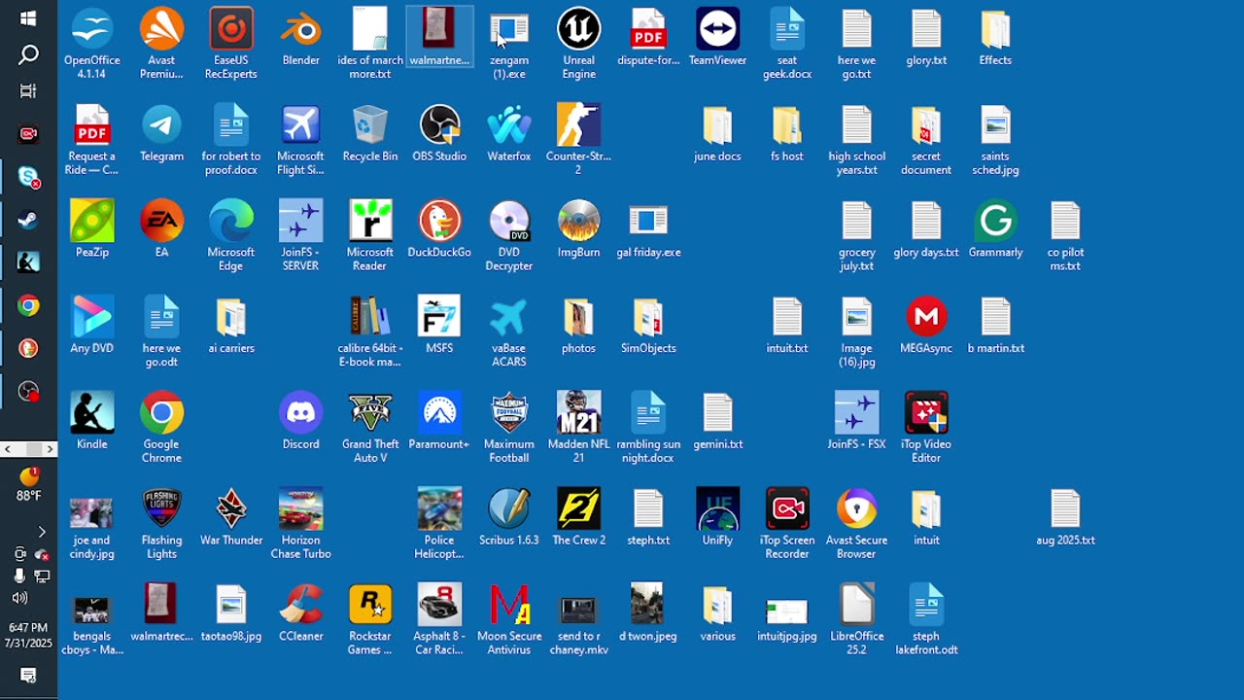The image size is (1244, 700).
Task: Click taskbar scroll right arrow
Action: (x=50, y=449)
